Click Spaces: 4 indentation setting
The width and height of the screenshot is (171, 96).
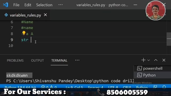click(95, 87)
